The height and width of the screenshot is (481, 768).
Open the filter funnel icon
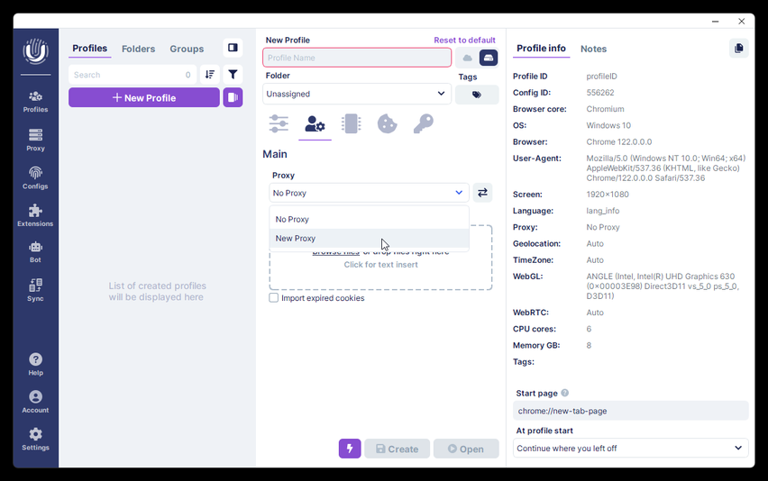pyautogui.click(x=233, y=75)
